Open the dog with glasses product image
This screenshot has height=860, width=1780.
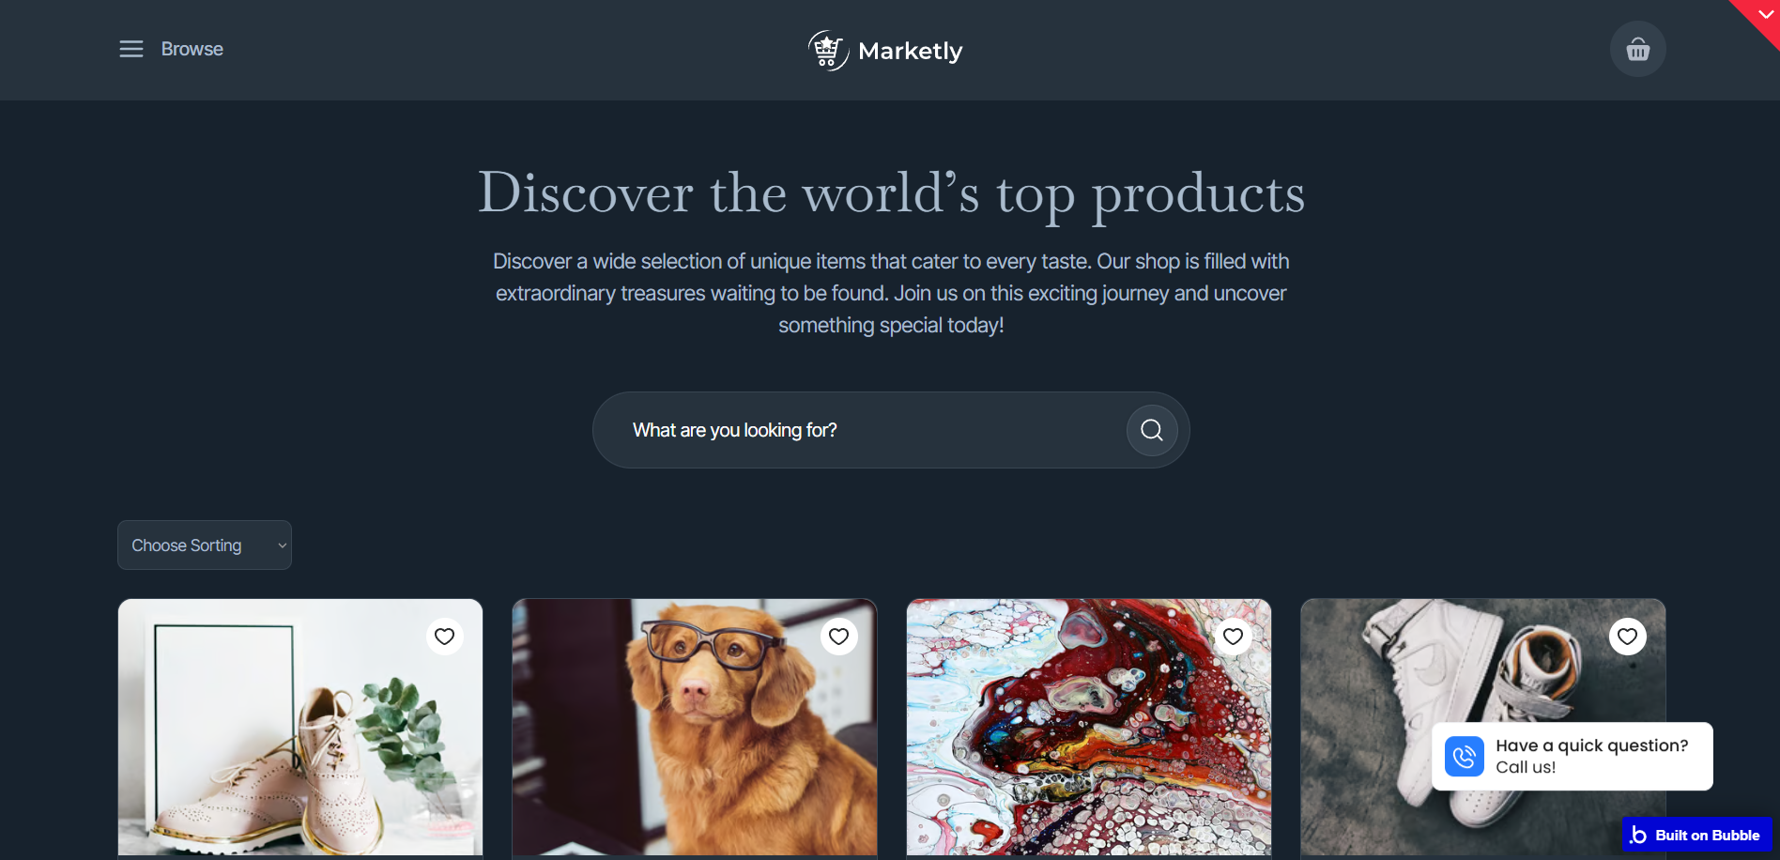(x=695, y=727)
